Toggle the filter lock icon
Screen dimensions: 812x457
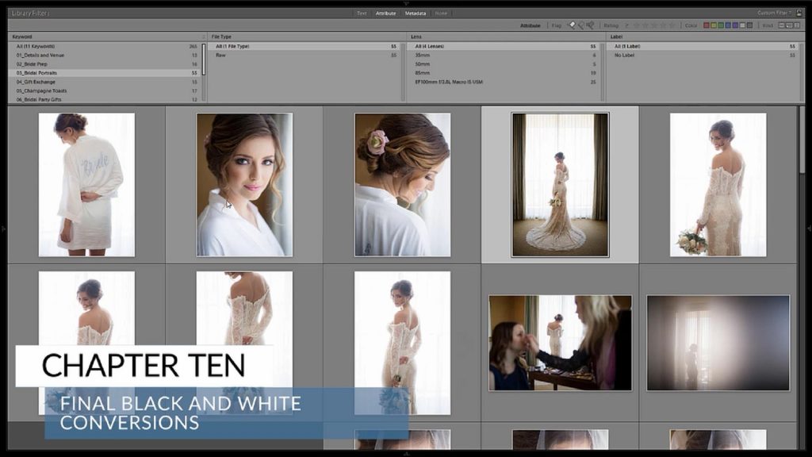(798, 13)
